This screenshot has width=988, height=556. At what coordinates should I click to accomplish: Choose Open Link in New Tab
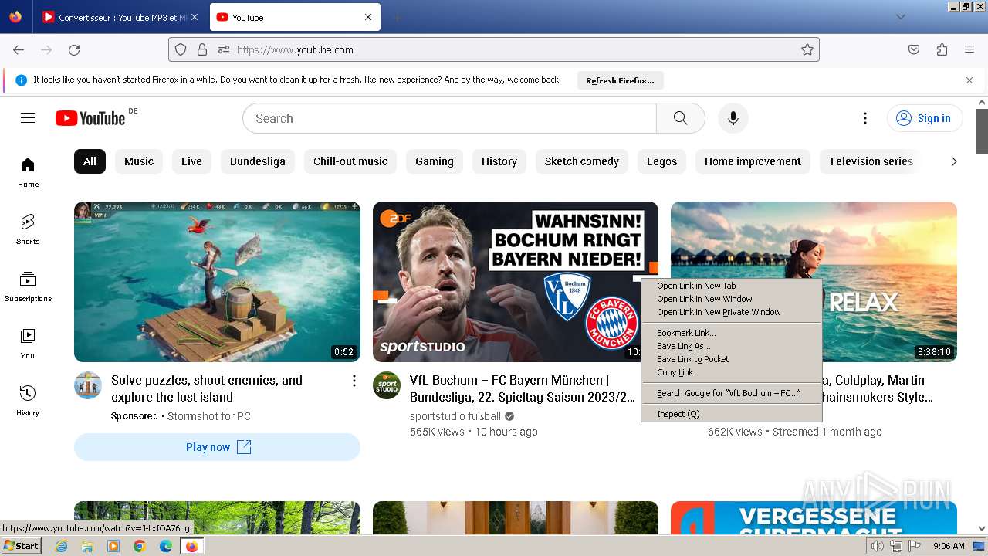[731, 286]
